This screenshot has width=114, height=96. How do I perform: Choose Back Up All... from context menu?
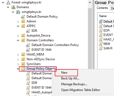click(70, 78)
